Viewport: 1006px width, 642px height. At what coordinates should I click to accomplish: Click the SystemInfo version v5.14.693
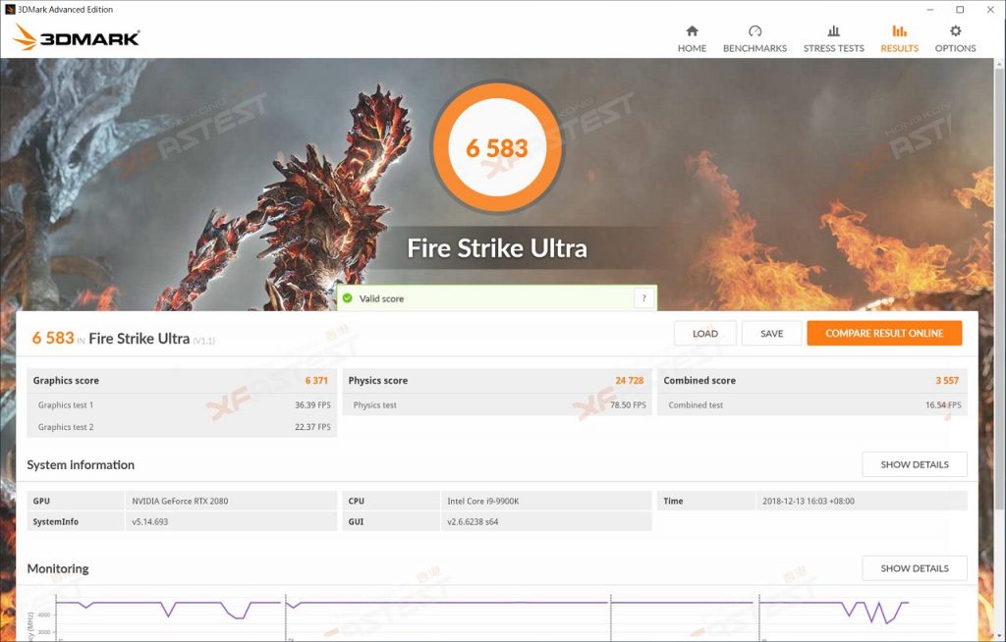[x=150, y=522]
